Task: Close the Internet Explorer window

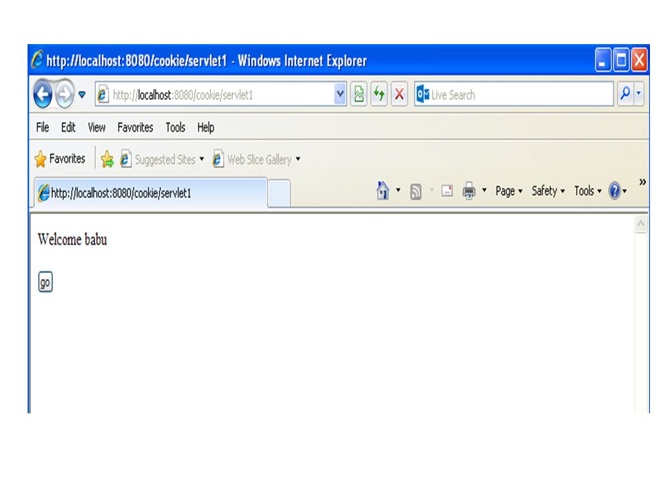Action: (639, 60)
